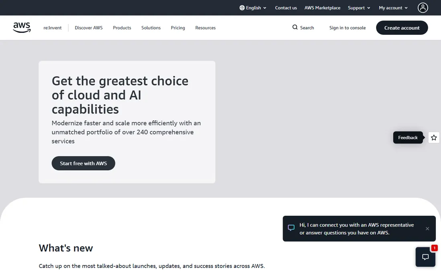Click the Feedback star icon
The image size is (441, 275).
pyautogui.click(x=434, y=137)
